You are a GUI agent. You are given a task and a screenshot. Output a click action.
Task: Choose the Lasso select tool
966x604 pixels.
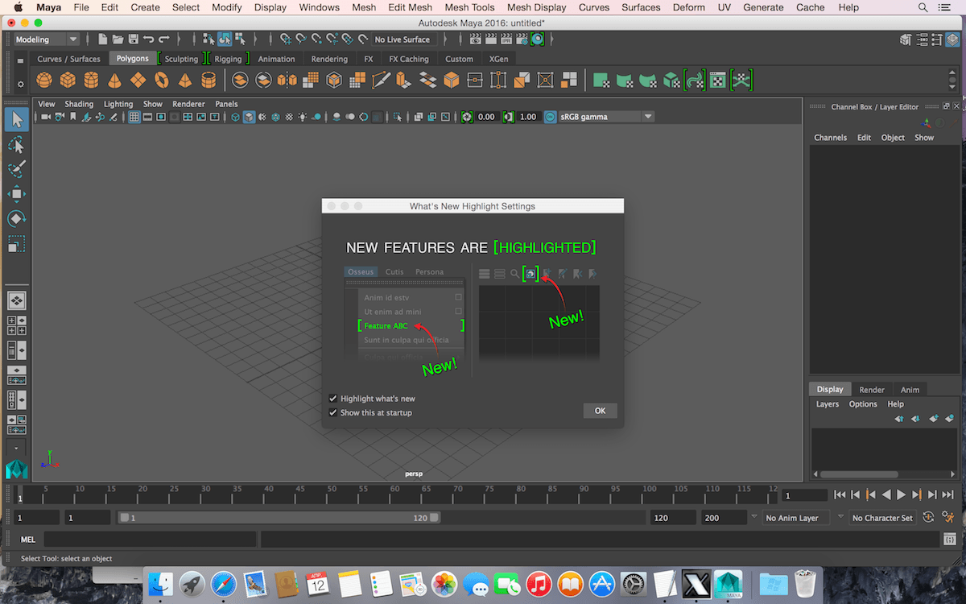tap(16, 145)
